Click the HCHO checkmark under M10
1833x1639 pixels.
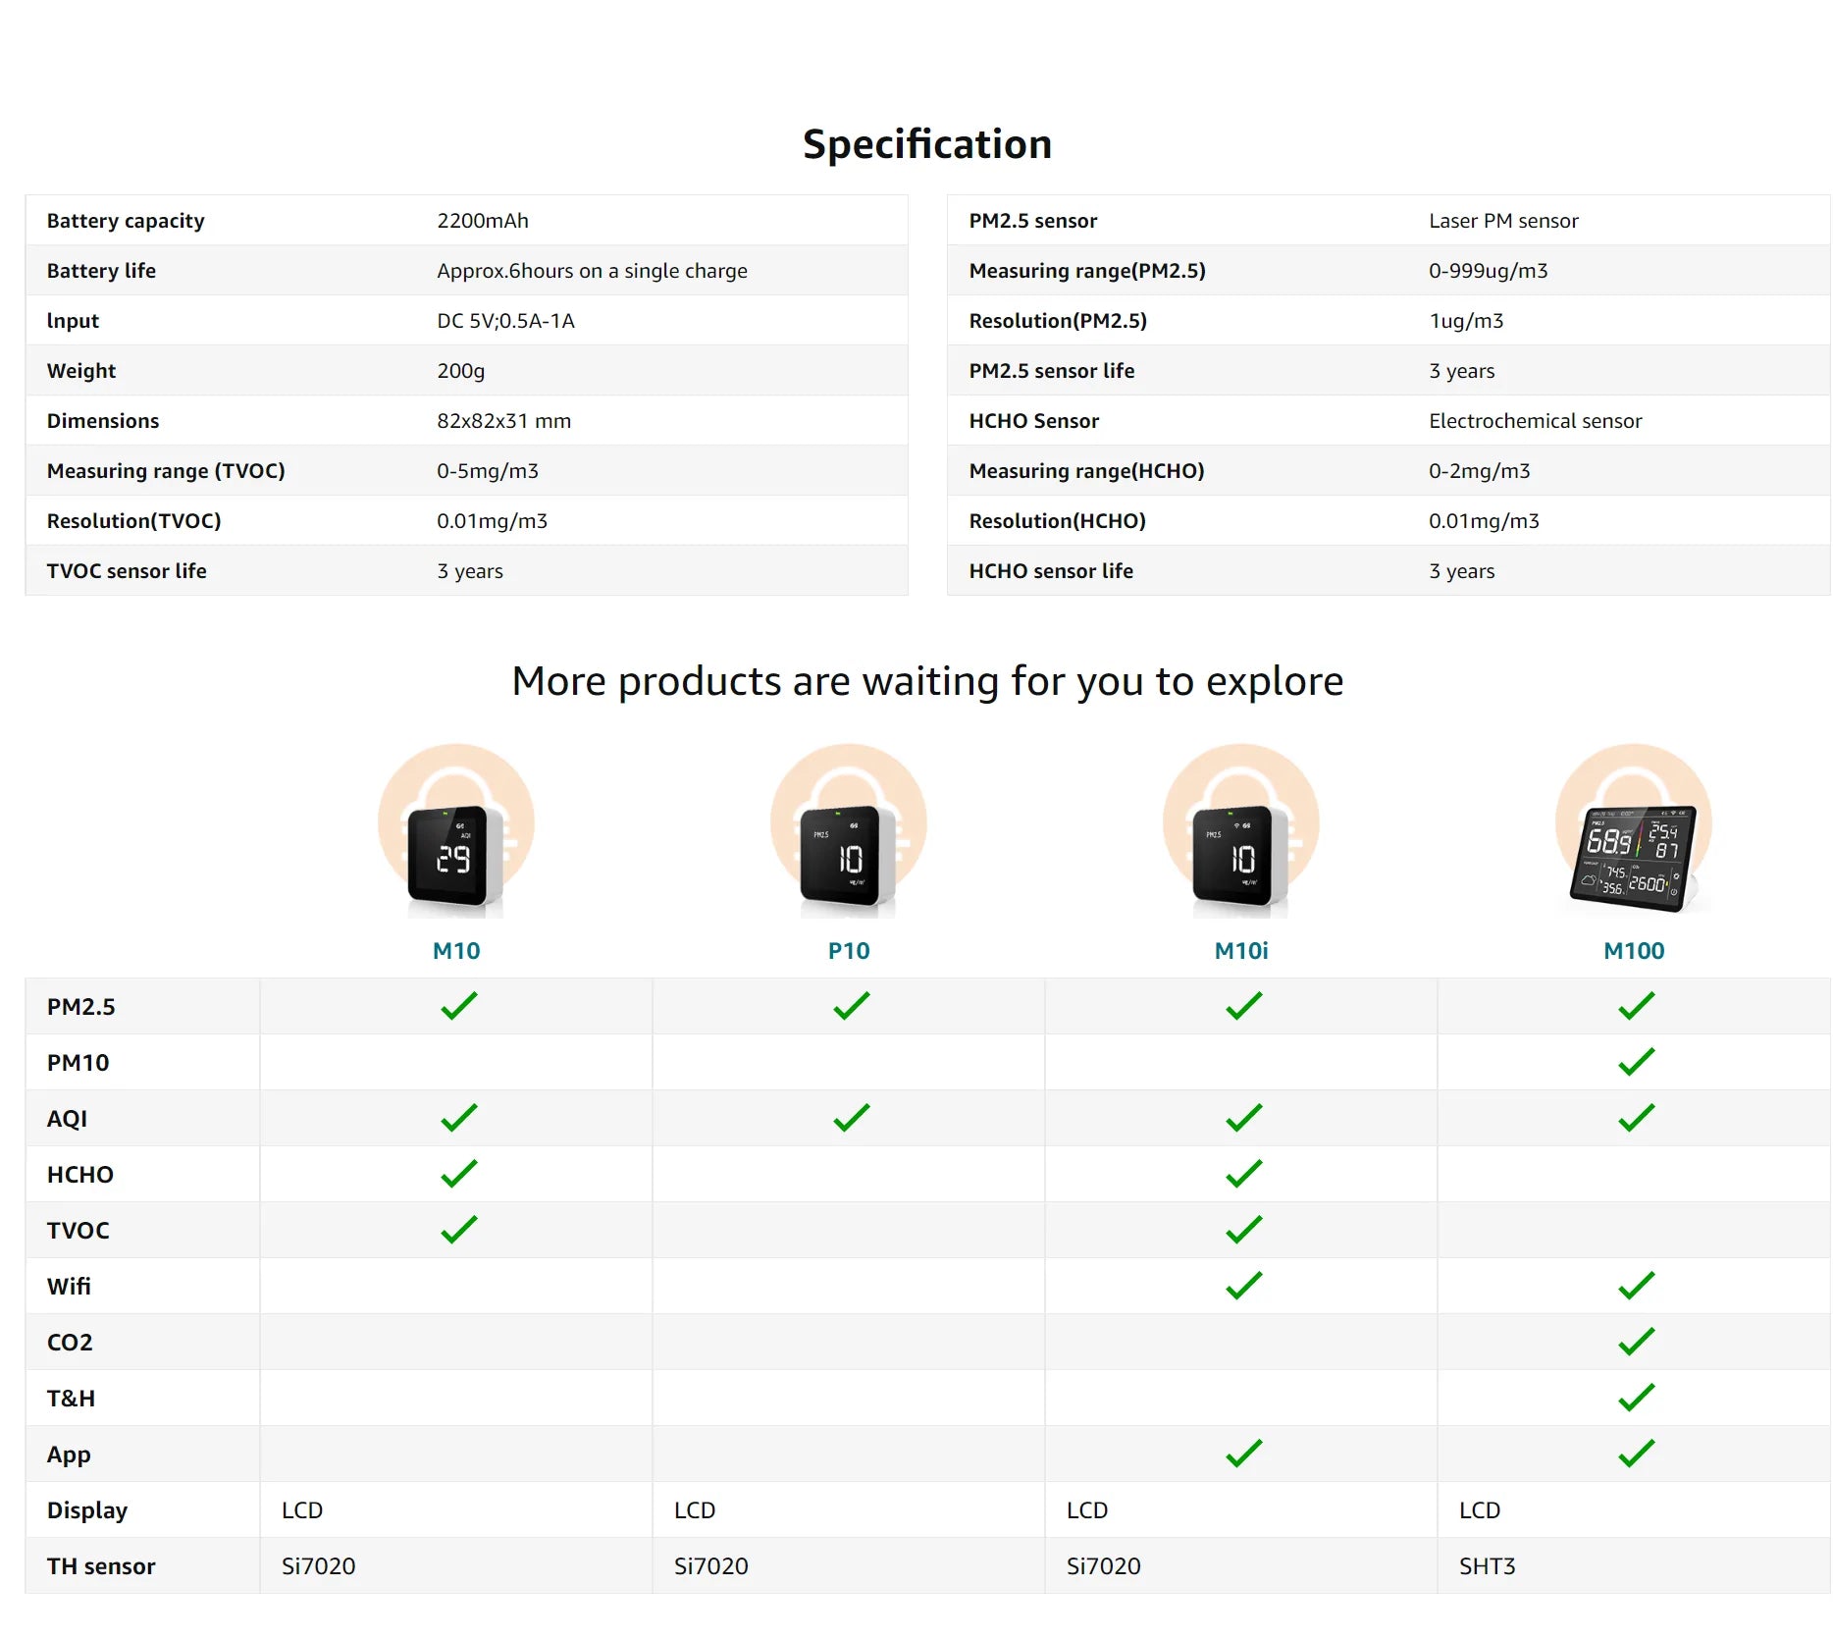click(x=458, y=1174)
